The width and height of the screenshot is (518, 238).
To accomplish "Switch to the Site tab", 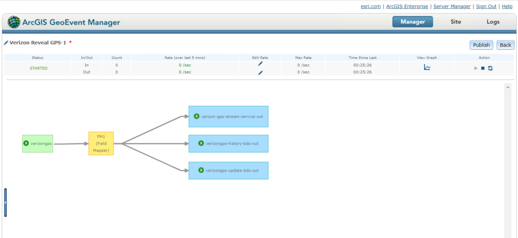I will tap(456, 22).
